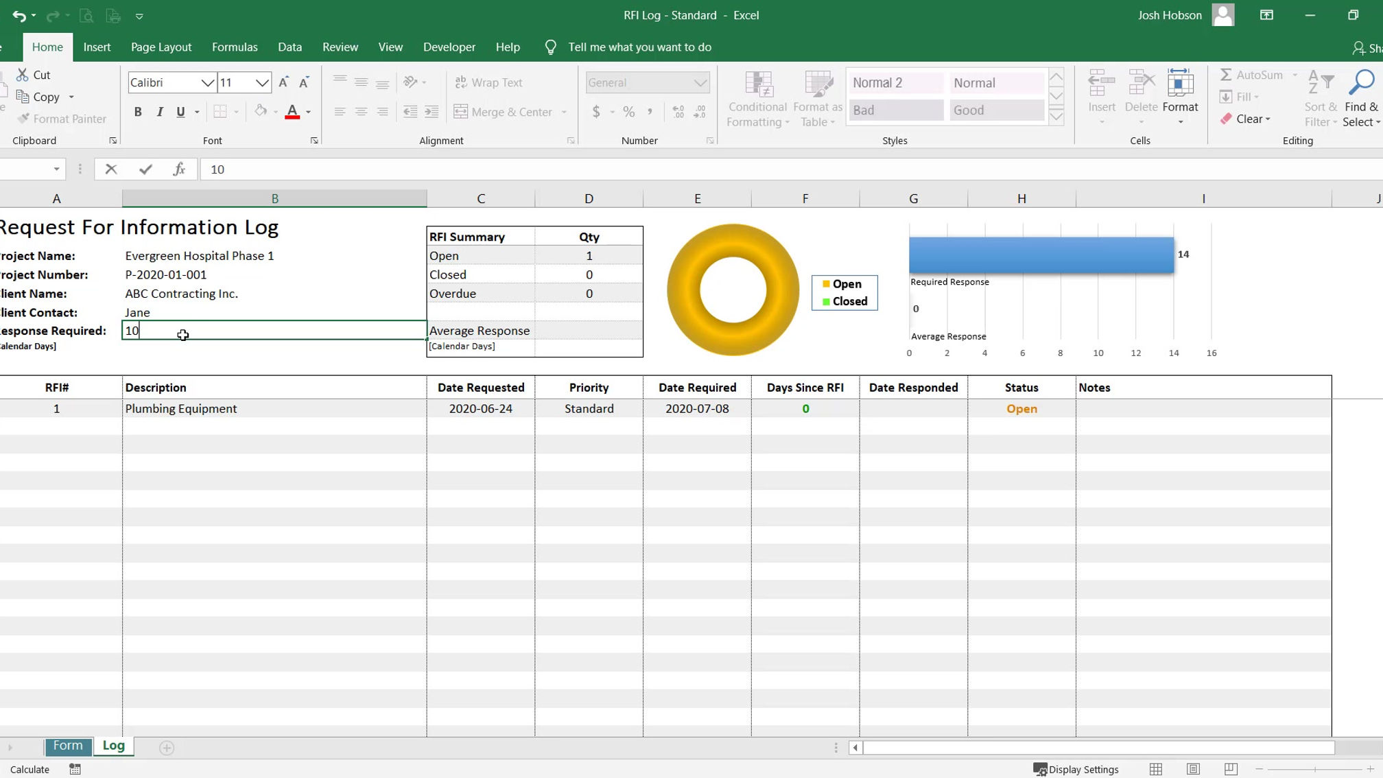Screen dimensions: 1383x778
Task: Click the Undo arrow icon
Action: (19, 16)
